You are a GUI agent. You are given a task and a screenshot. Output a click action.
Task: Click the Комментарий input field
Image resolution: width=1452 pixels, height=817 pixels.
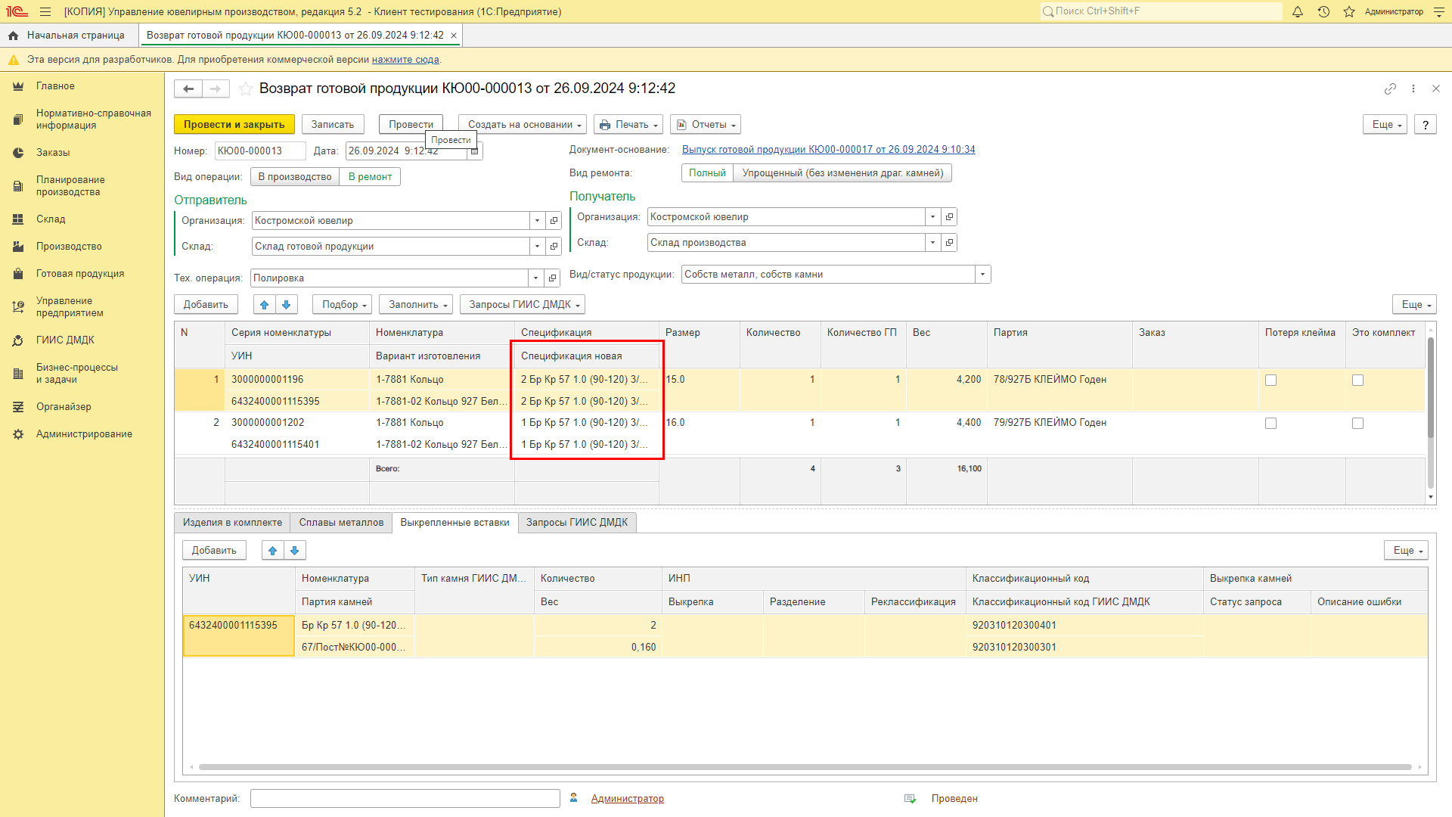pyautogui.click(x=405, y=799)
